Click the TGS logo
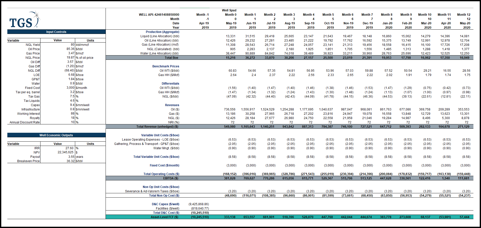 pyautogui.click(x=25, y=20)
